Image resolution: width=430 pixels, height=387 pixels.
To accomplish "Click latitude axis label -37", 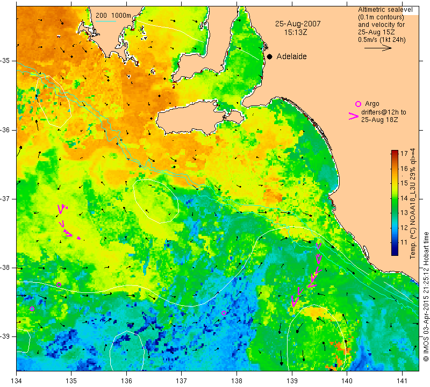I will click(x=5, y=198).
